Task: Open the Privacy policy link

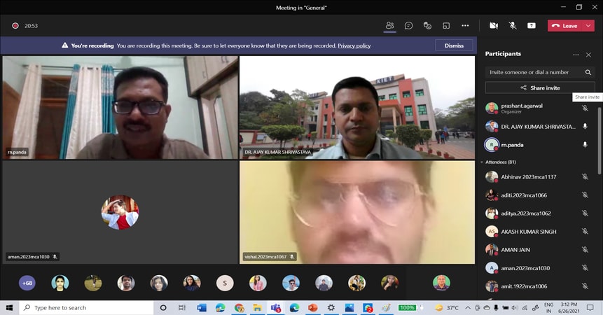Action: [x=354, y=45]
